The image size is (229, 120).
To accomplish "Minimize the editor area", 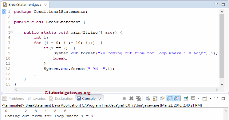I will [x=216, y=3].
